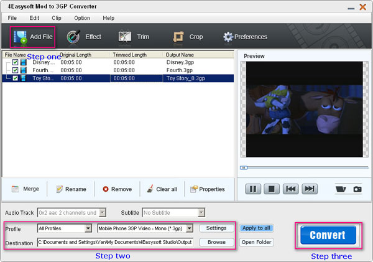Click the red Remove icon
This screenshot has height=262, width=373.
[x=106, y=189]
